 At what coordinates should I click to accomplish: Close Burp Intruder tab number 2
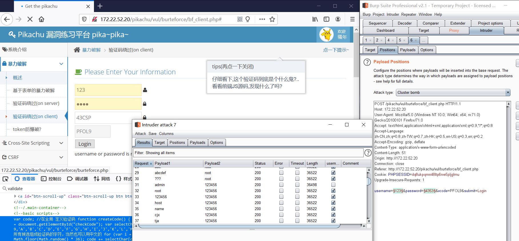381,40
